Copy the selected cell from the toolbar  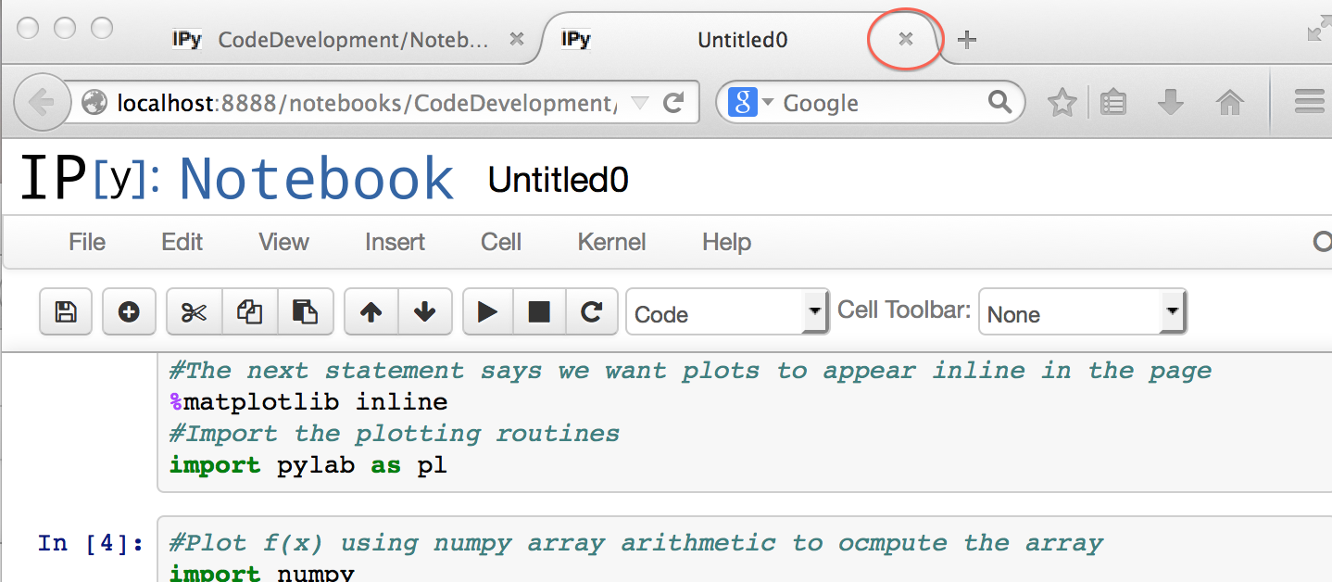[249, 313]
